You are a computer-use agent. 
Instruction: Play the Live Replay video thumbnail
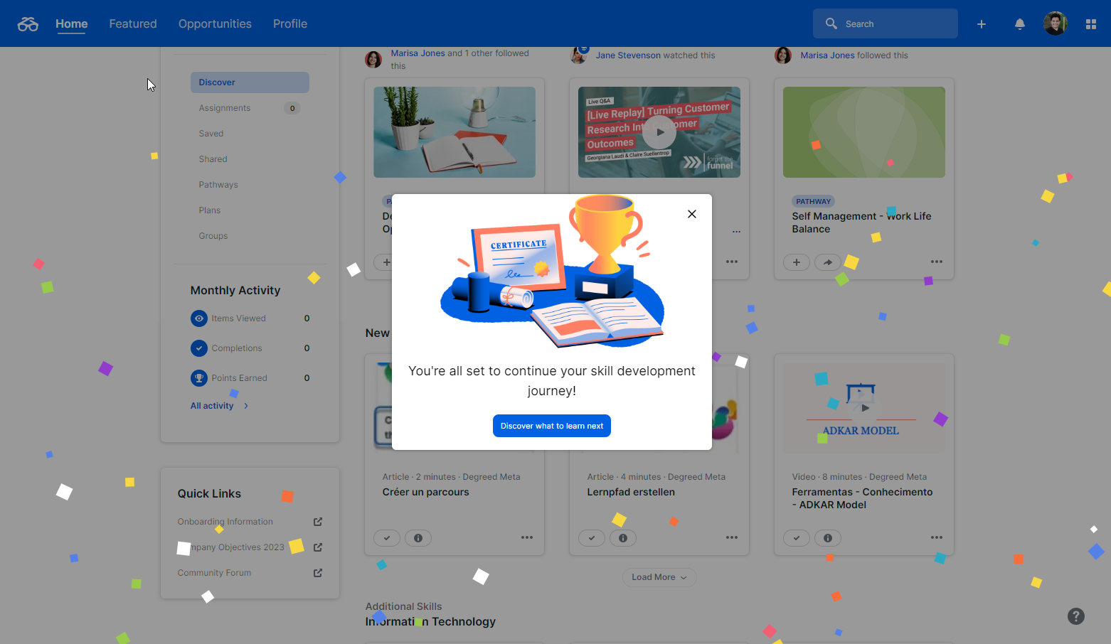[x=659, y=132]
